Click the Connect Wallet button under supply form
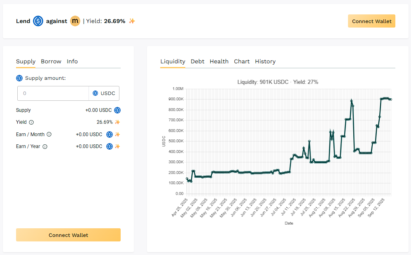Viewport: 411px width, 255px height. (x=68, y=235)
